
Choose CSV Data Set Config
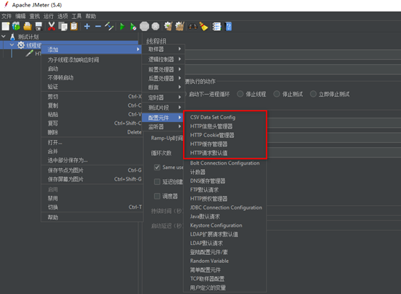[x=225, y=117]
